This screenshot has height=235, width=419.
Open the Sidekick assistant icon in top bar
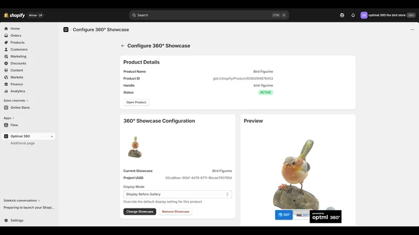pos(342,15)
